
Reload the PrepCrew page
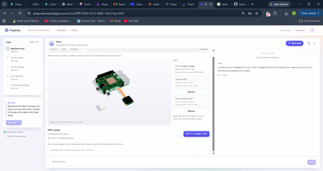click(20, 13)
